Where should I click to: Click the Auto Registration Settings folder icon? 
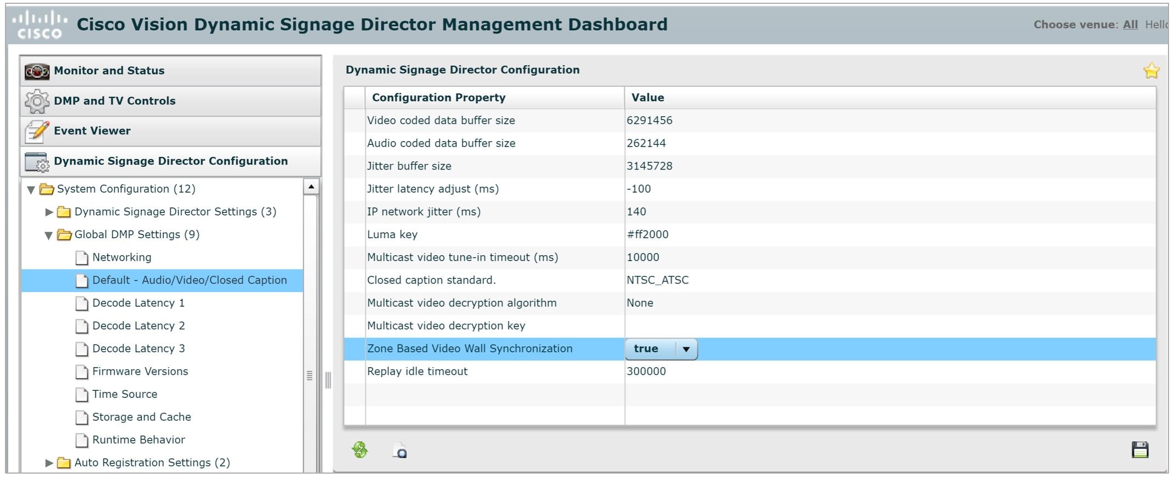(x=64, y=463)
